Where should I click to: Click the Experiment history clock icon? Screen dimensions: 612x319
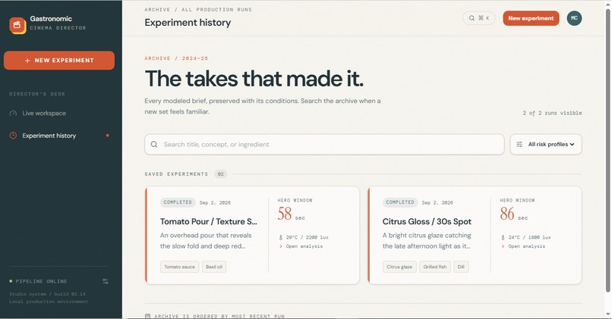pyautogui.click(x=13, y=136)
